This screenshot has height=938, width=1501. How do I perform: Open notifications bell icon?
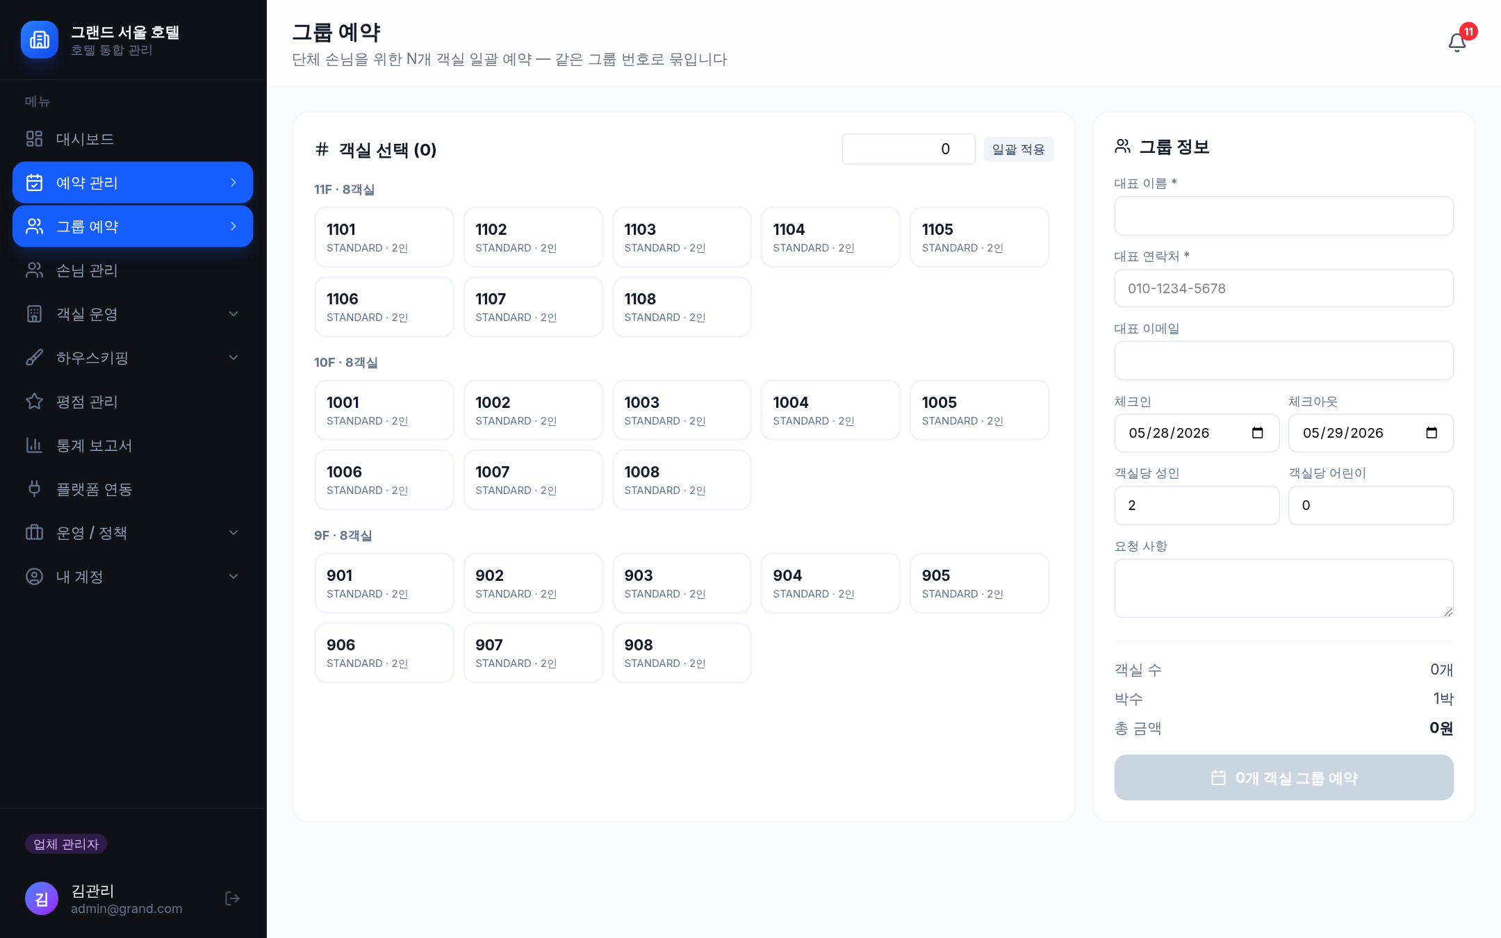(1457, 43)
